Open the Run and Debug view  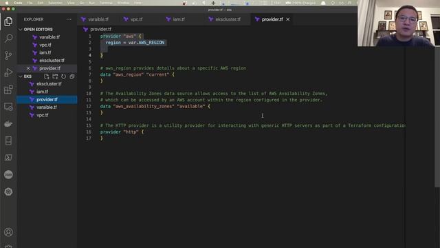click(8, 72)
